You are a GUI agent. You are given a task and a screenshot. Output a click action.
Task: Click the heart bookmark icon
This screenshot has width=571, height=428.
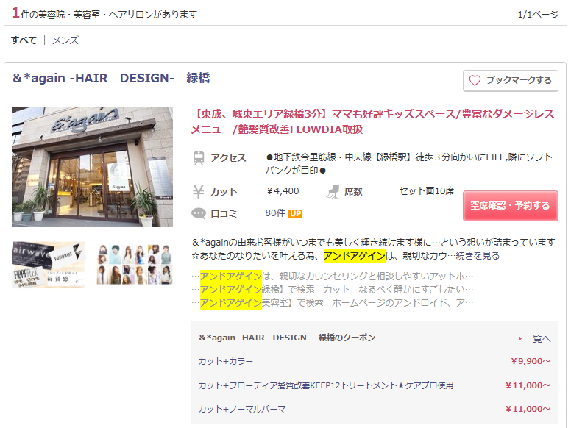(x=475, y=81)
